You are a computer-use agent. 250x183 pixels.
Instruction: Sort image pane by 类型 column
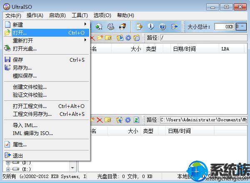click(x=153, y=49)
